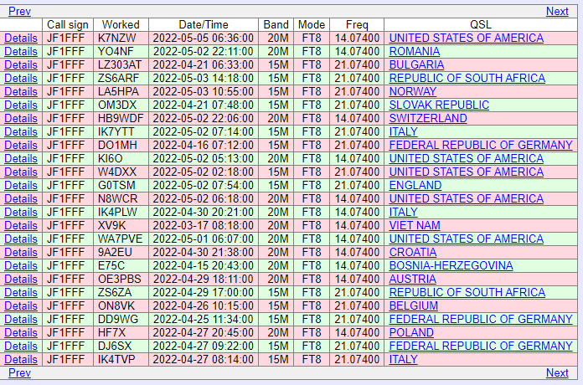Open Details for the 9A2EU contact
Viewport: 583px width, 385px height.
[x=21, y=252]
